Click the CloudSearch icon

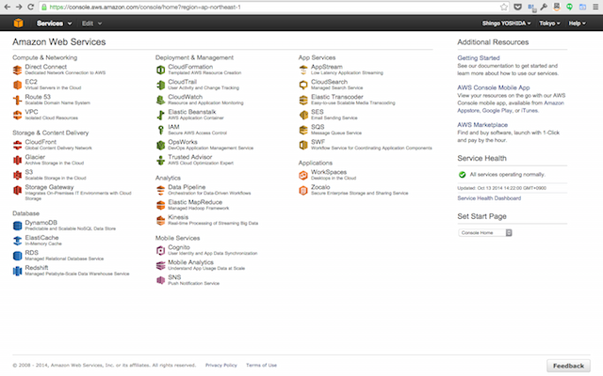point(303,85)
